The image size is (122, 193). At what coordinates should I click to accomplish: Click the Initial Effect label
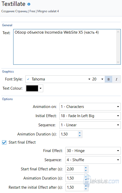click(46, 116)
